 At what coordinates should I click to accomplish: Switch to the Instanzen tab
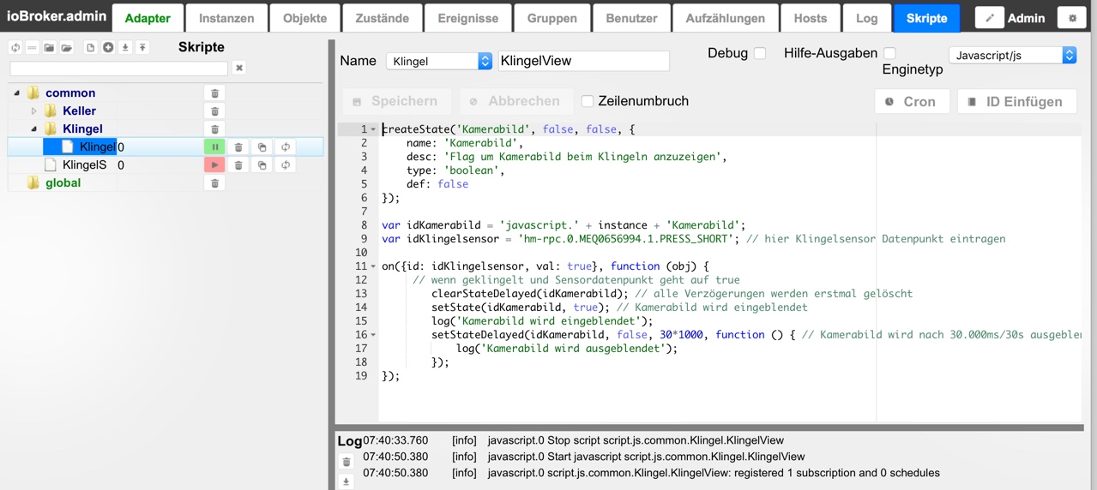(226, 18)
